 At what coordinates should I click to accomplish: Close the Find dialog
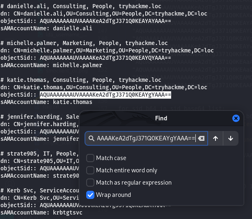[236, 118]
